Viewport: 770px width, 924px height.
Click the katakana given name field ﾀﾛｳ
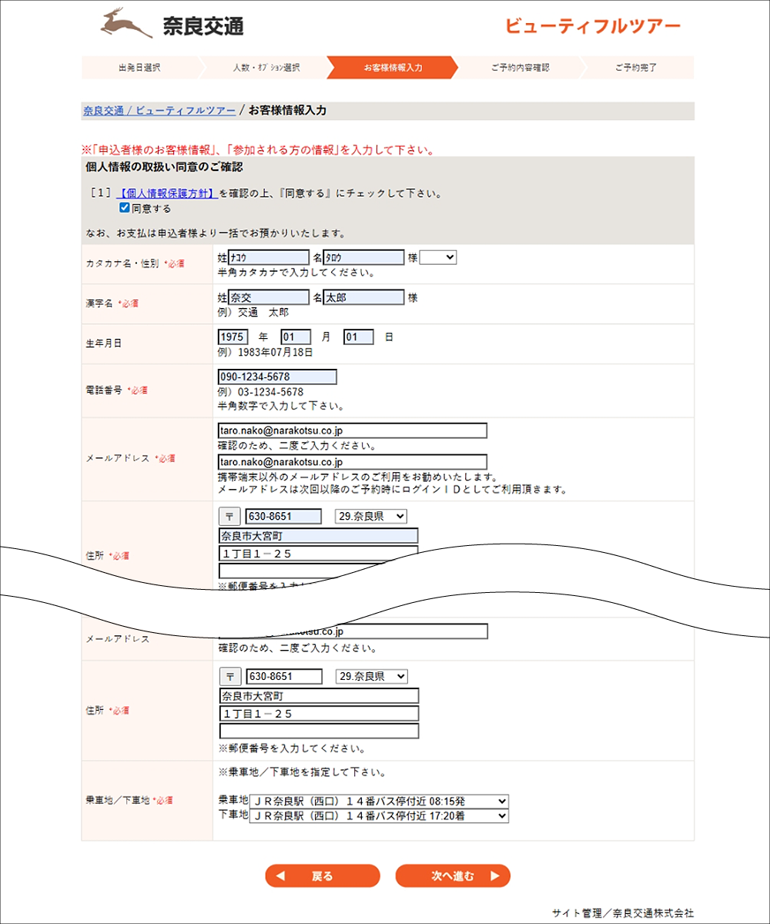click(363, 257)
